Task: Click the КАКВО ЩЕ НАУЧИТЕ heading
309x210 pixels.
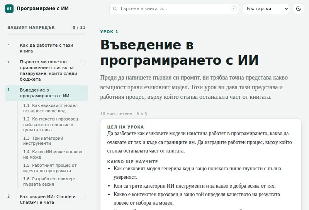Action: 132,162
